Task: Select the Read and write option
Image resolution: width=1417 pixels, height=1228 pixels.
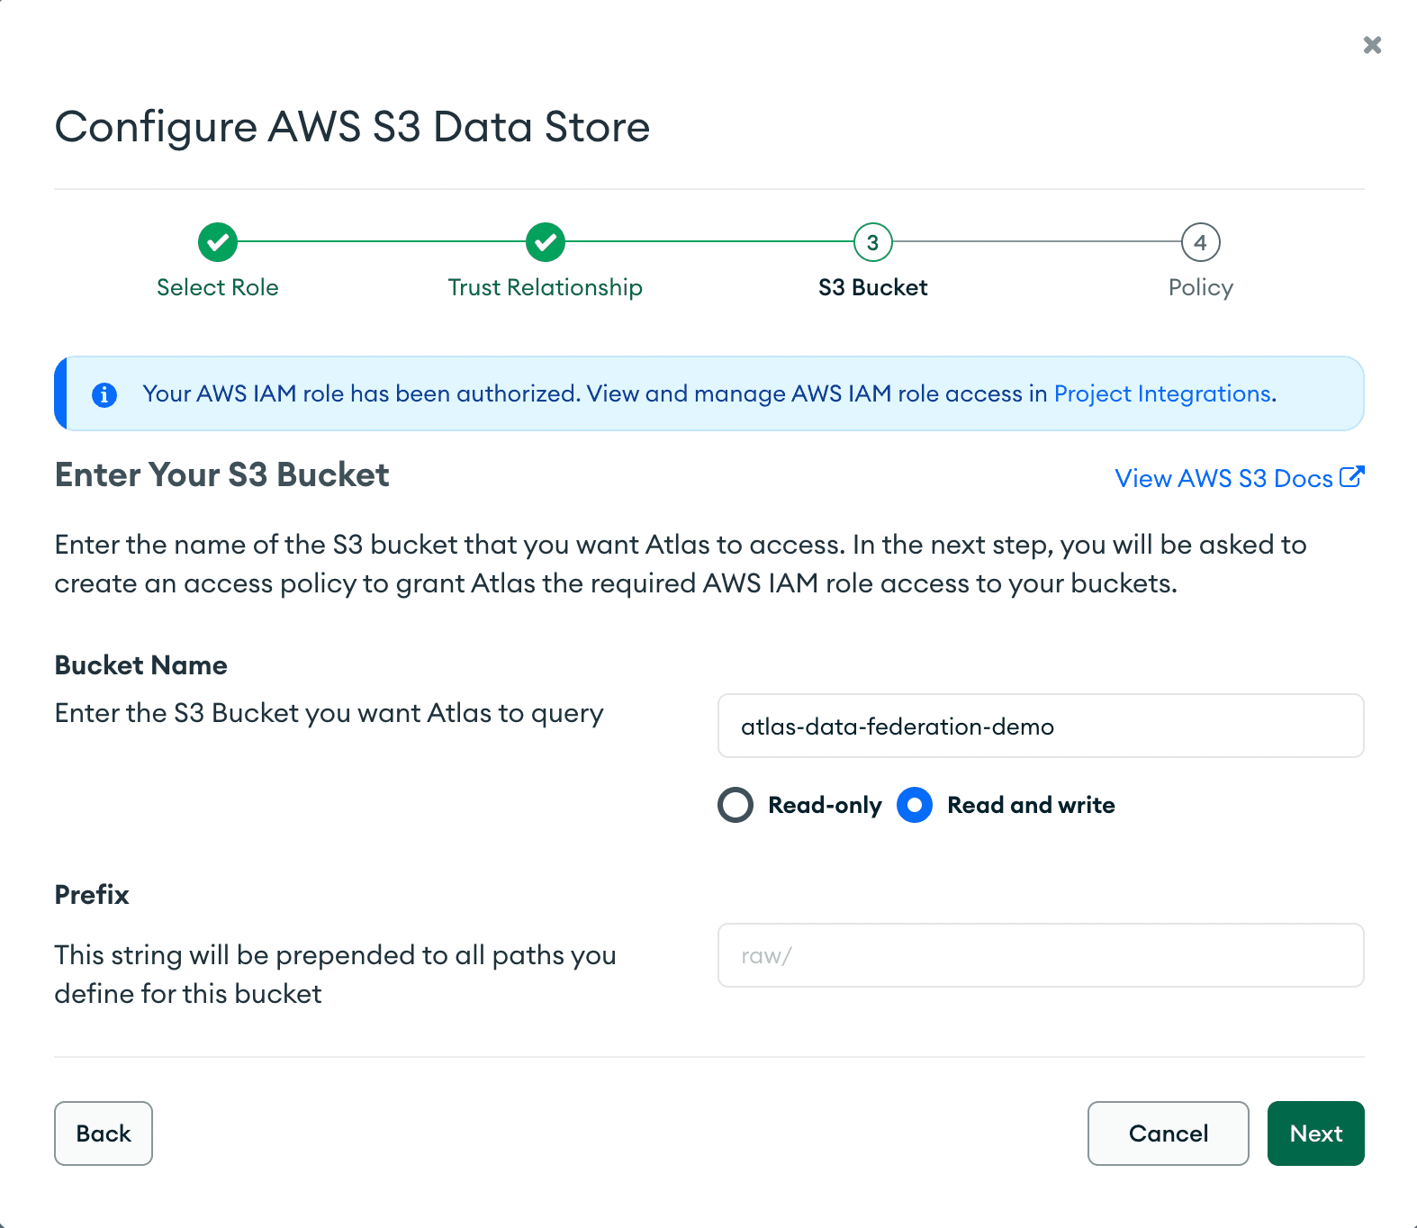Action: click(915, 805)
